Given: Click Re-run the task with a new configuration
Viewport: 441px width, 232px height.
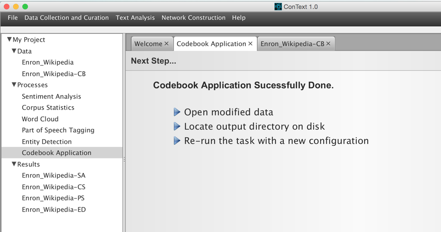Looking at the screenshot, I should [x=276, y=140].
